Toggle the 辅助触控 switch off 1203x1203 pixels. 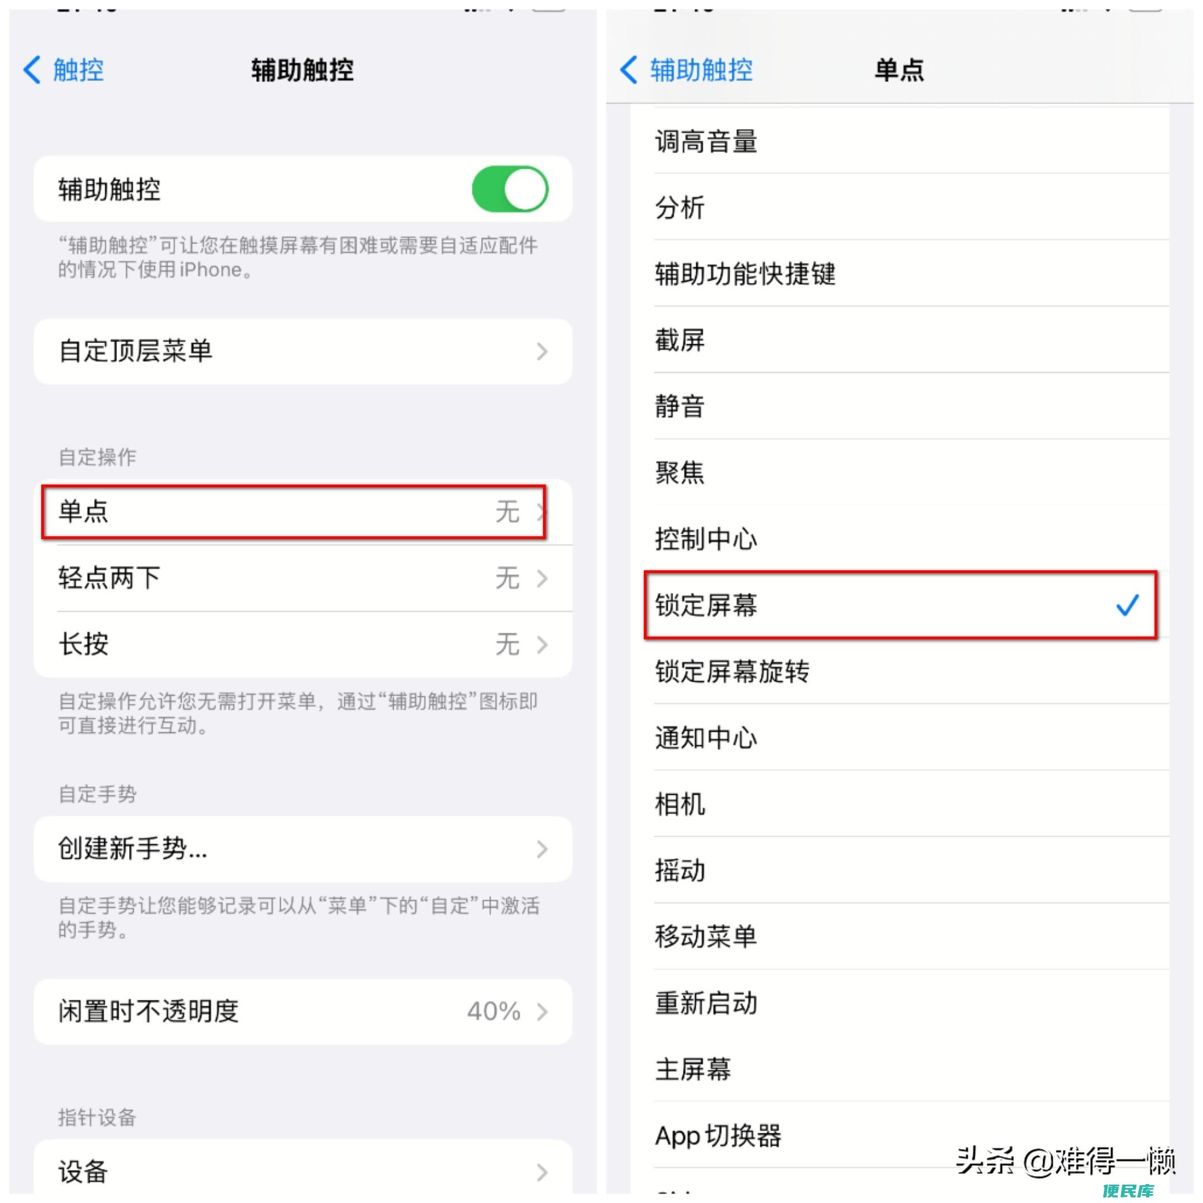coord(510,189)
